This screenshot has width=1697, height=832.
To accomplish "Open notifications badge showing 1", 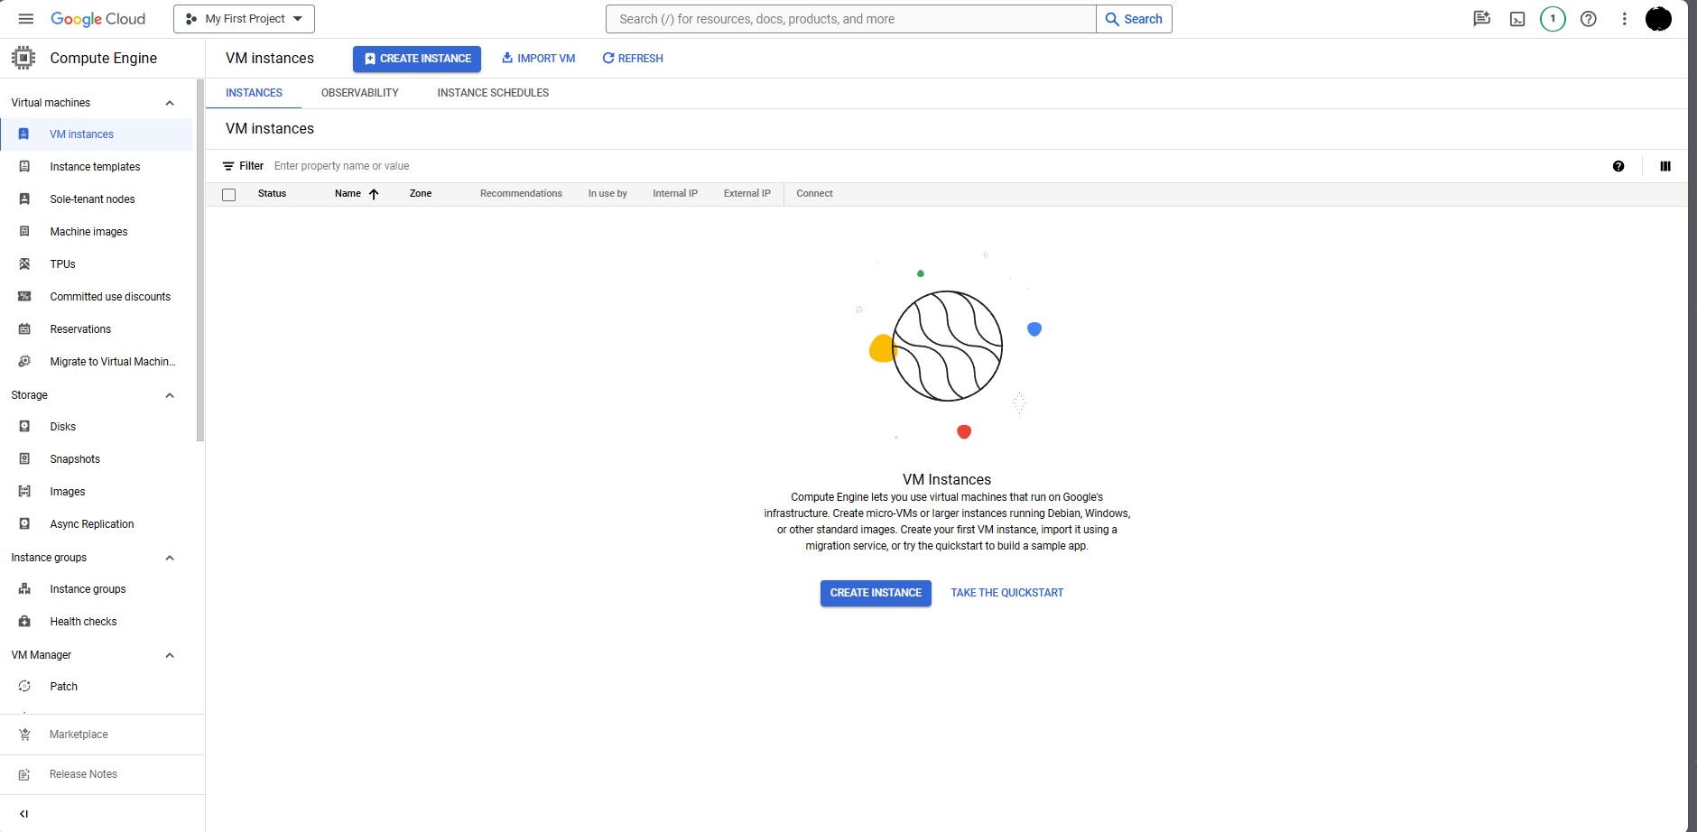I will tap(1553, 19).
